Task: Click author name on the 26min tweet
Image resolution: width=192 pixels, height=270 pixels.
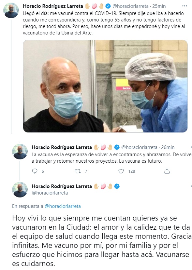Action: tap(62, 147)
